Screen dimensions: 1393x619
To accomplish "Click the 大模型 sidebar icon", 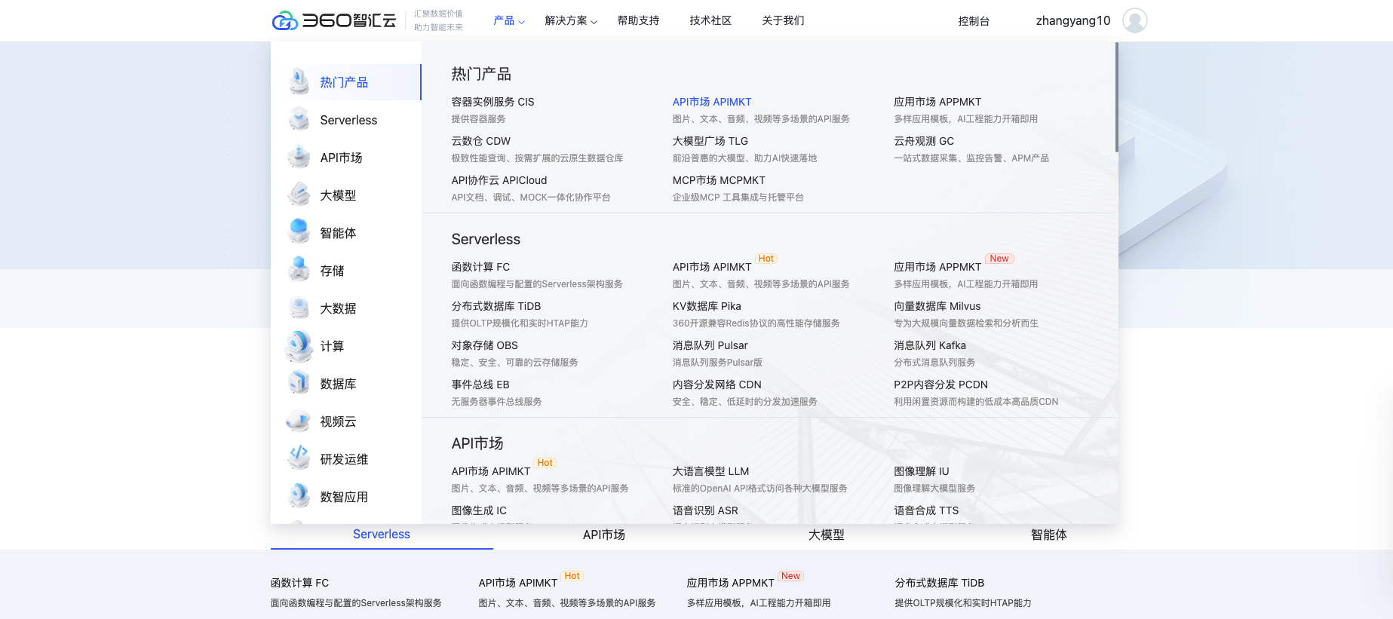I will (x=299, y=195).
